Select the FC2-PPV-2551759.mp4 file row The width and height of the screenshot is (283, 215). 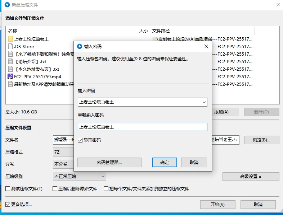point(37,77)
